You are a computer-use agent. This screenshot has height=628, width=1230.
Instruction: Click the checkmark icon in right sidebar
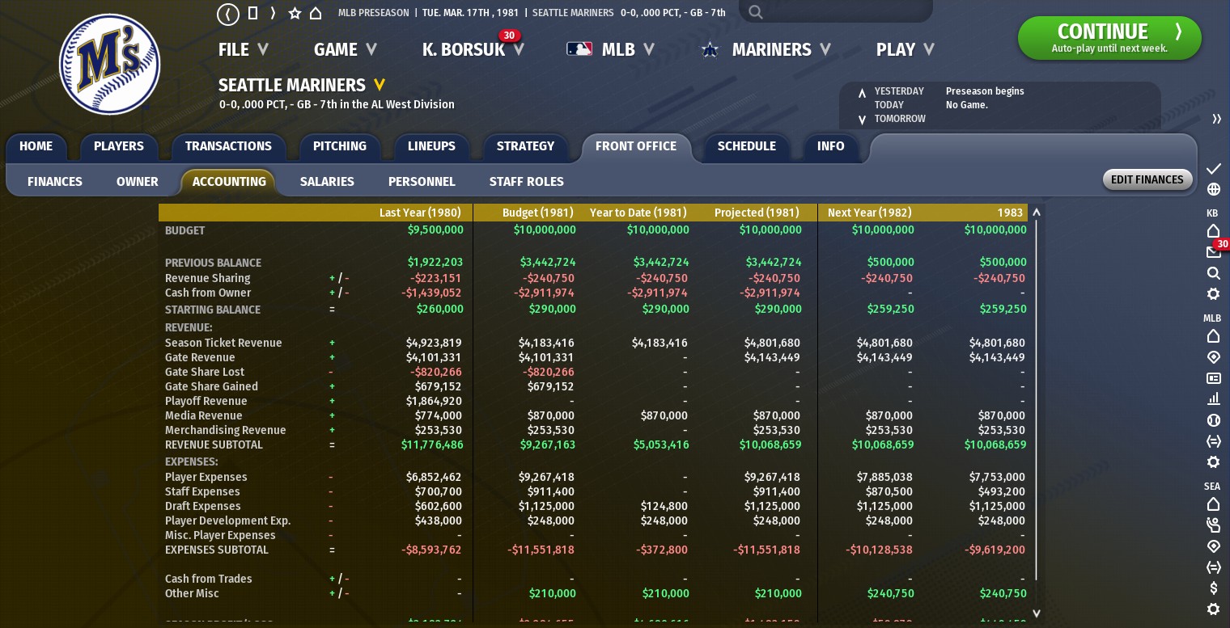click(1213, 169)
